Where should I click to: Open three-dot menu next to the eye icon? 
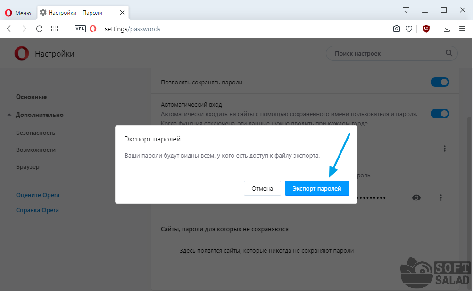441,198
